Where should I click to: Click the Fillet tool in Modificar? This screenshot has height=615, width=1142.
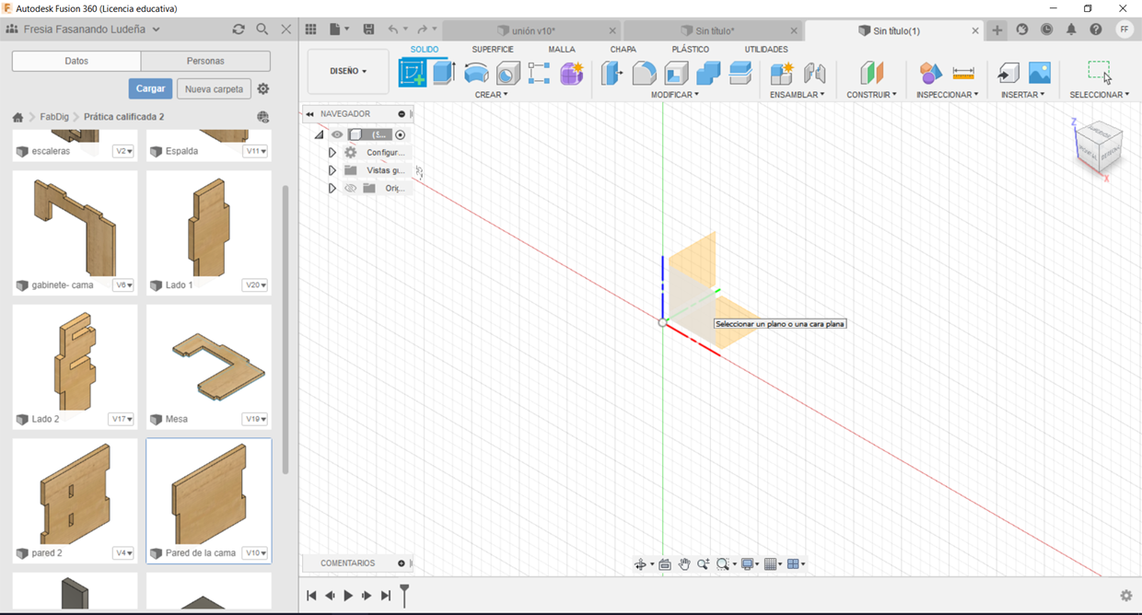pos(644,73)
